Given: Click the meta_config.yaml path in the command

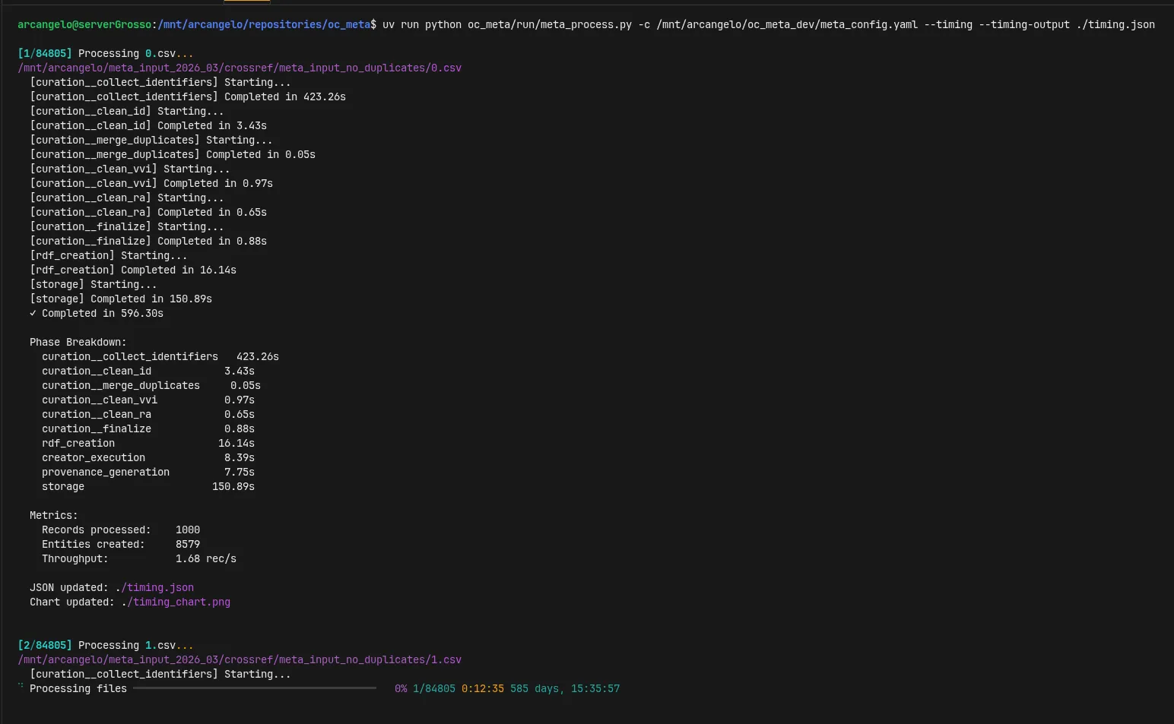Looking at the screenshot, I should [787, 24].
